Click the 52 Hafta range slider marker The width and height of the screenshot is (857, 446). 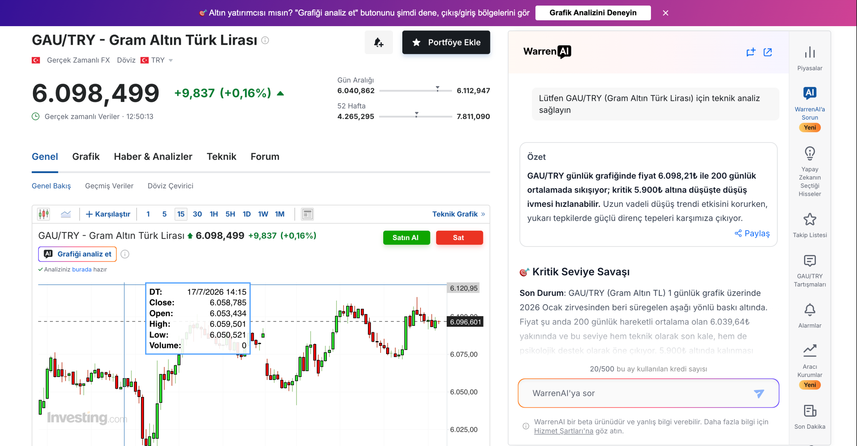coord(417,114)
